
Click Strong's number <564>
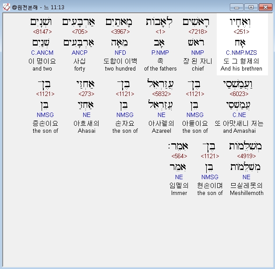coord(179,156)
